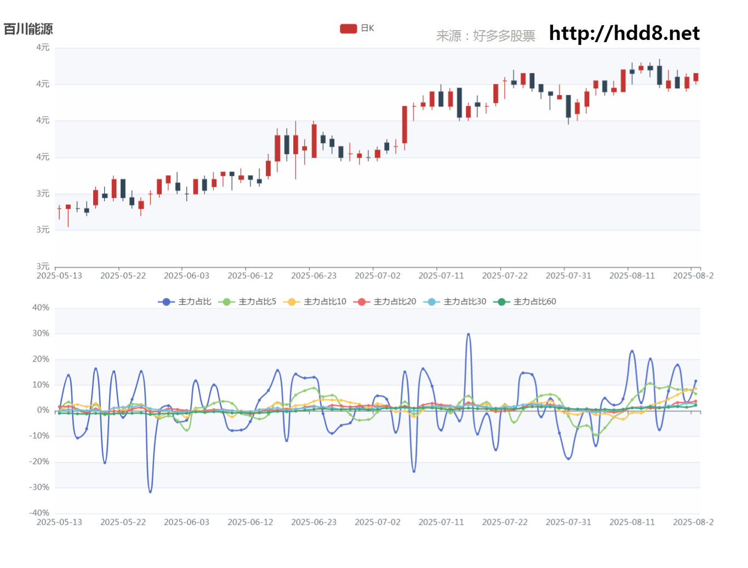Click the 2025-07-02 label on lower chart axis
748x568 pixels.
[377, 522]
